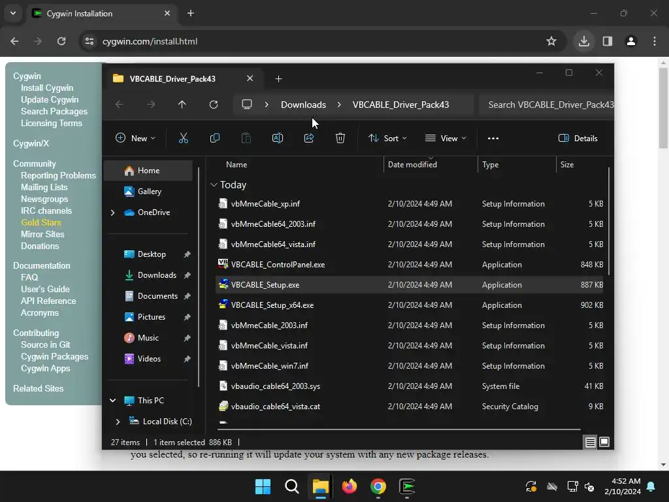Click the Rename icon in Explorer toolbar
Screen dimensions: 669x502
(277, 139)
